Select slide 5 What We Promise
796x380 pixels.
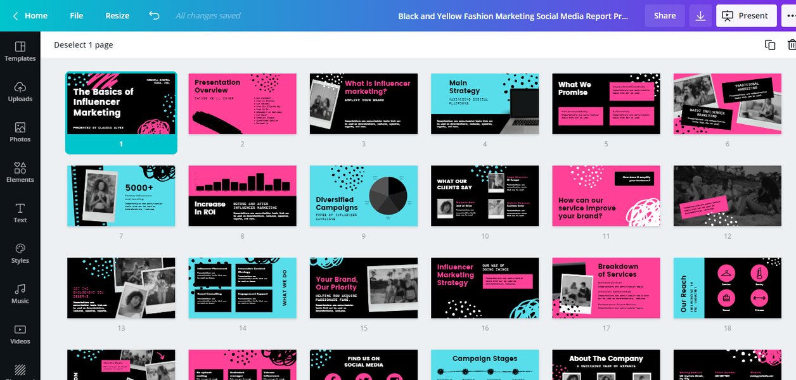tap(606, 104)
